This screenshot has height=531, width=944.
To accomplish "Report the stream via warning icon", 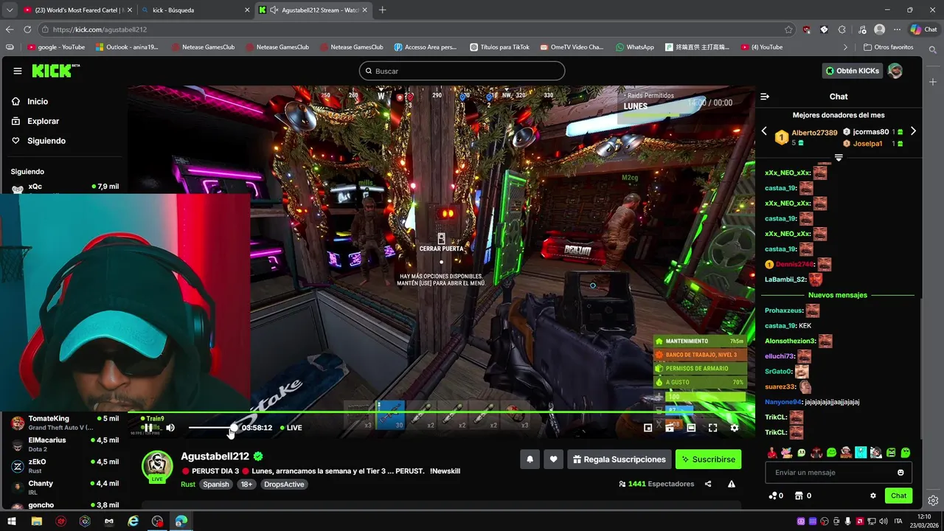I will point(732,485).
